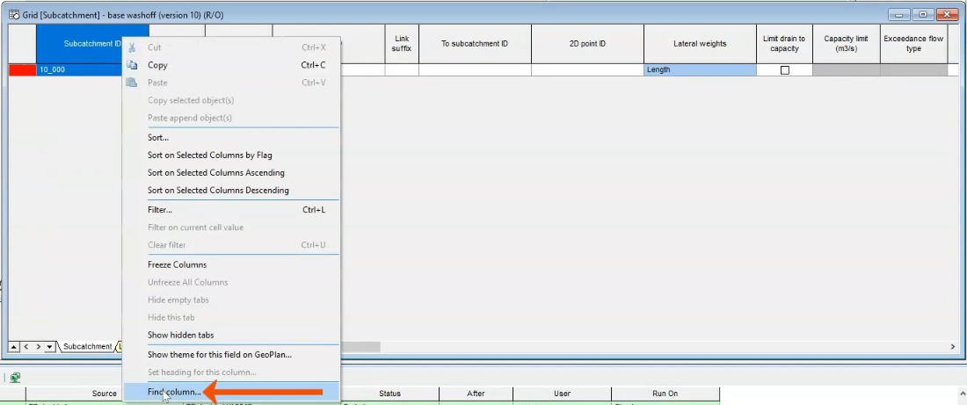Screen dimensions: 967x405
Task: Click the grid window title icon
Action: (x=14, y=14)
